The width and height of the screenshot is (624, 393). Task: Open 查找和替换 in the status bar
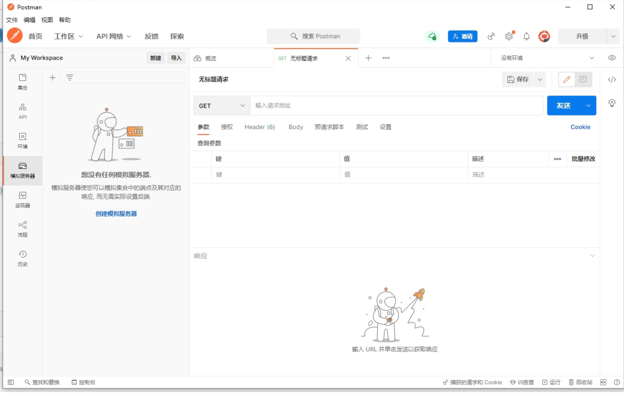[x=42, y=382]
